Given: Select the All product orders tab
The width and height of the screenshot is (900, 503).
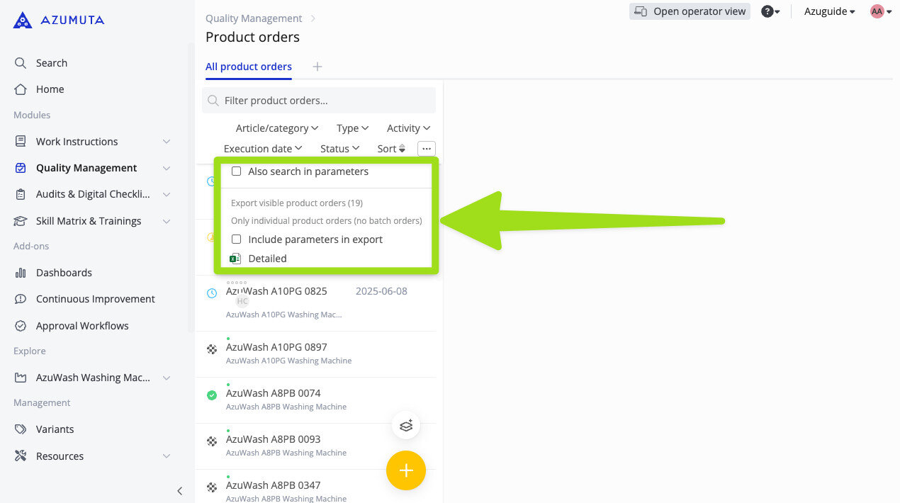Looking at the screenshot, I should (249, 67).
